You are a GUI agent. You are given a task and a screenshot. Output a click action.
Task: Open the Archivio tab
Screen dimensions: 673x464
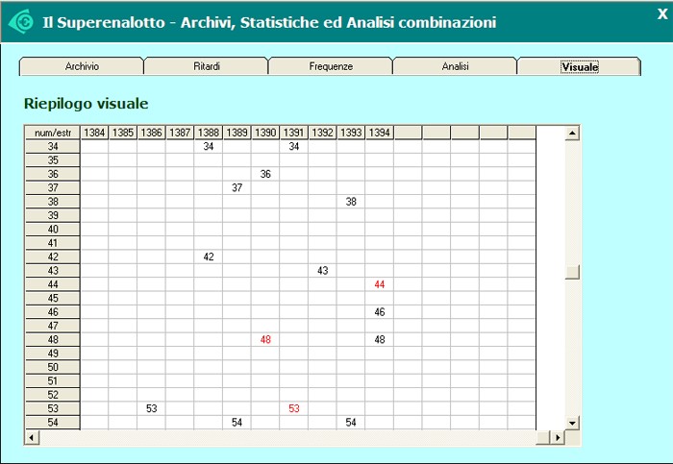[82, 66]
